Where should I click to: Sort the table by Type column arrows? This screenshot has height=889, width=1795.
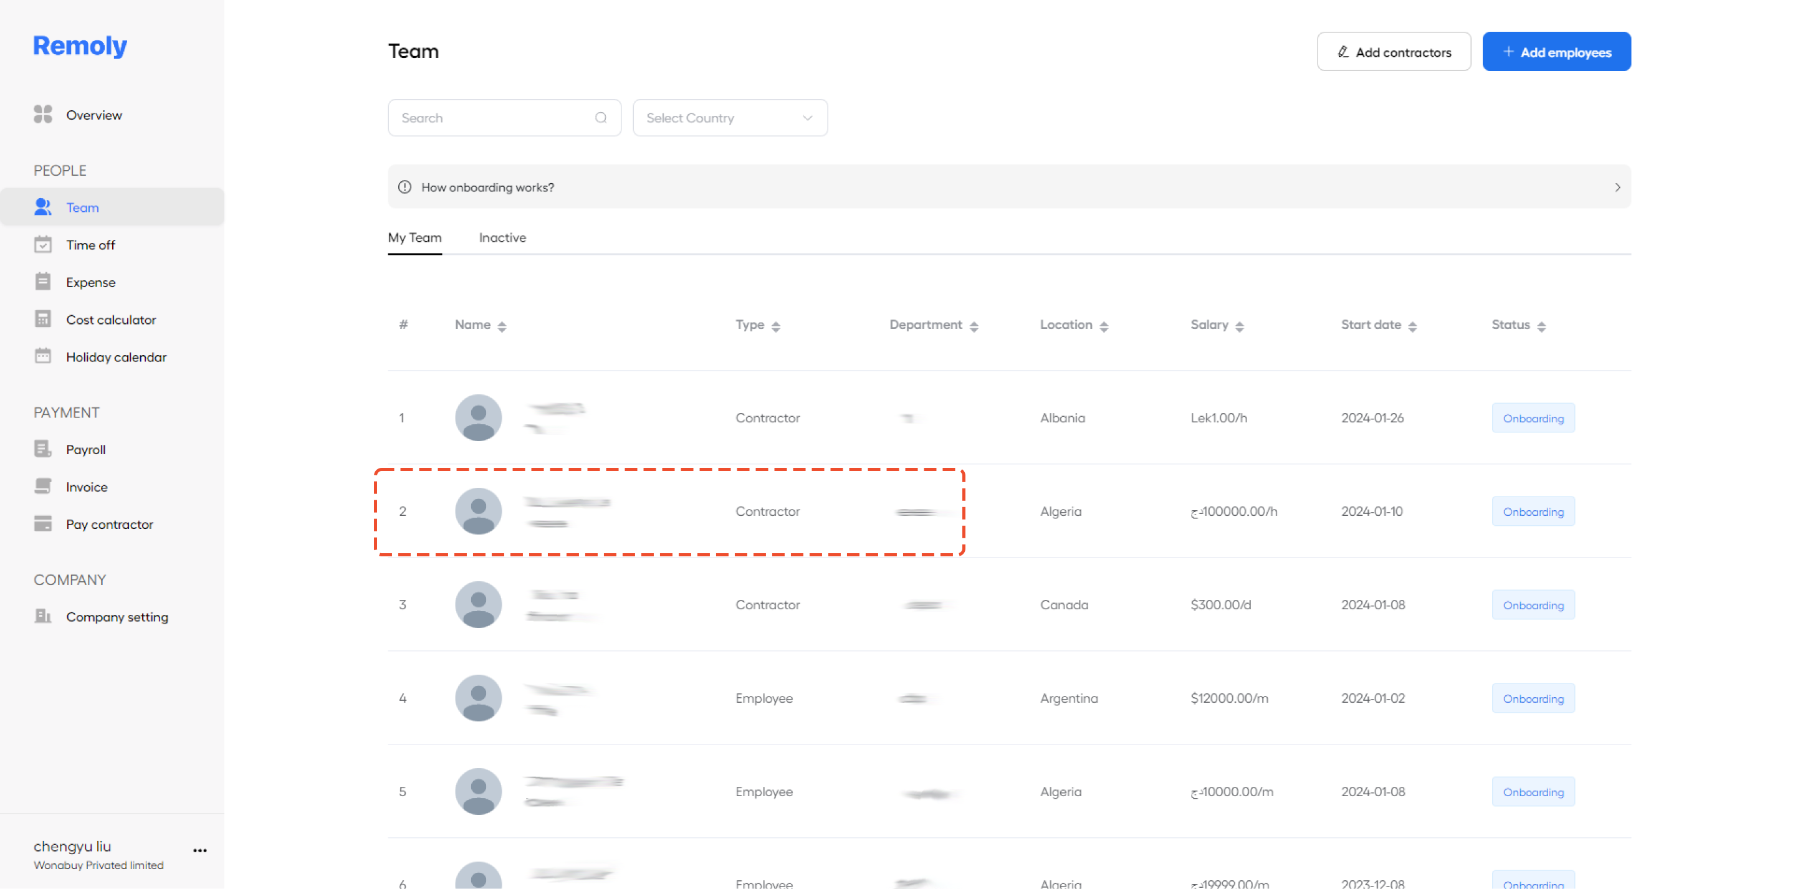[x=775, y=326]
